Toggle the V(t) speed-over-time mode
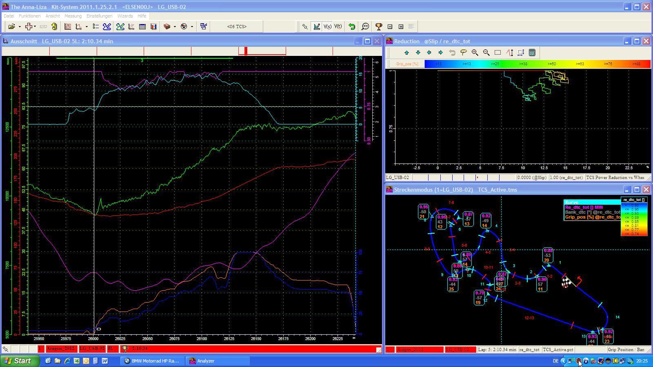653x367 pixels. [x=338, y=27]
